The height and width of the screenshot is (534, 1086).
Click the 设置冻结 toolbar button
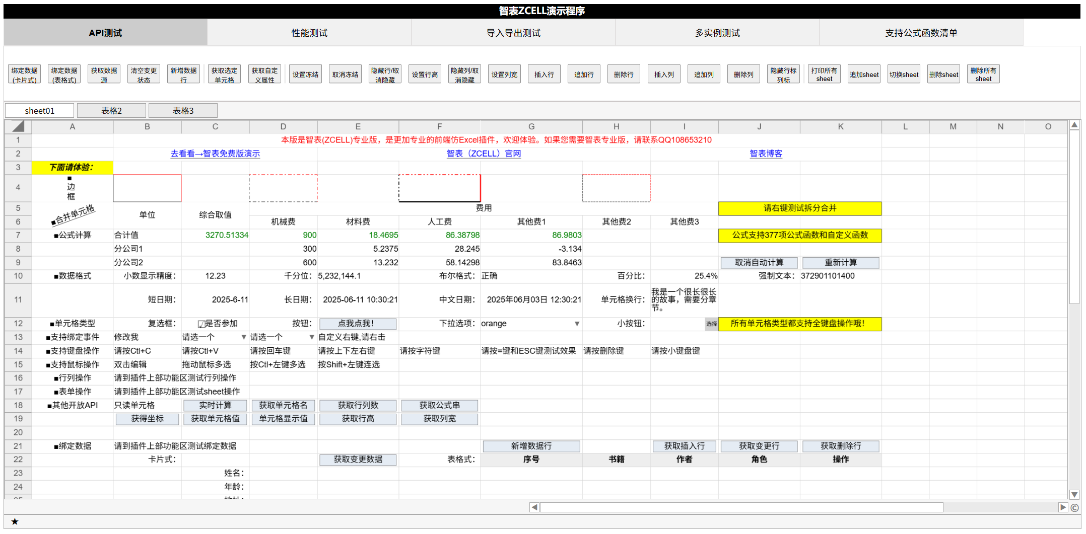[306, 74]
